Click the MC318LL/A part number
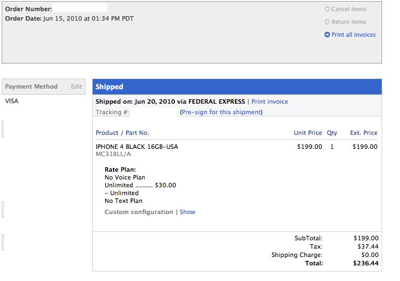Image resolution: width=400 pixels, height=281 pixels. pos(114,154)
